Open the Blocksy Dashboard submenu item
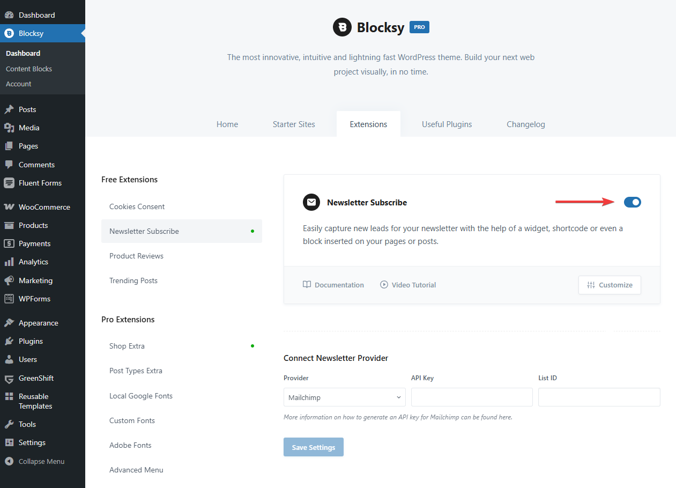The image size is (676, 488). 23,53
